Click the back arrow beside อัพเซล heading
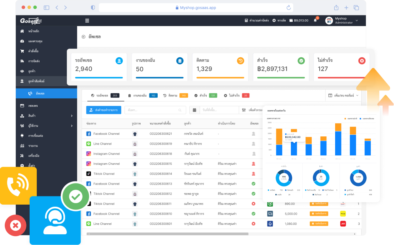The image size is (394, 245). coord(83,37)
